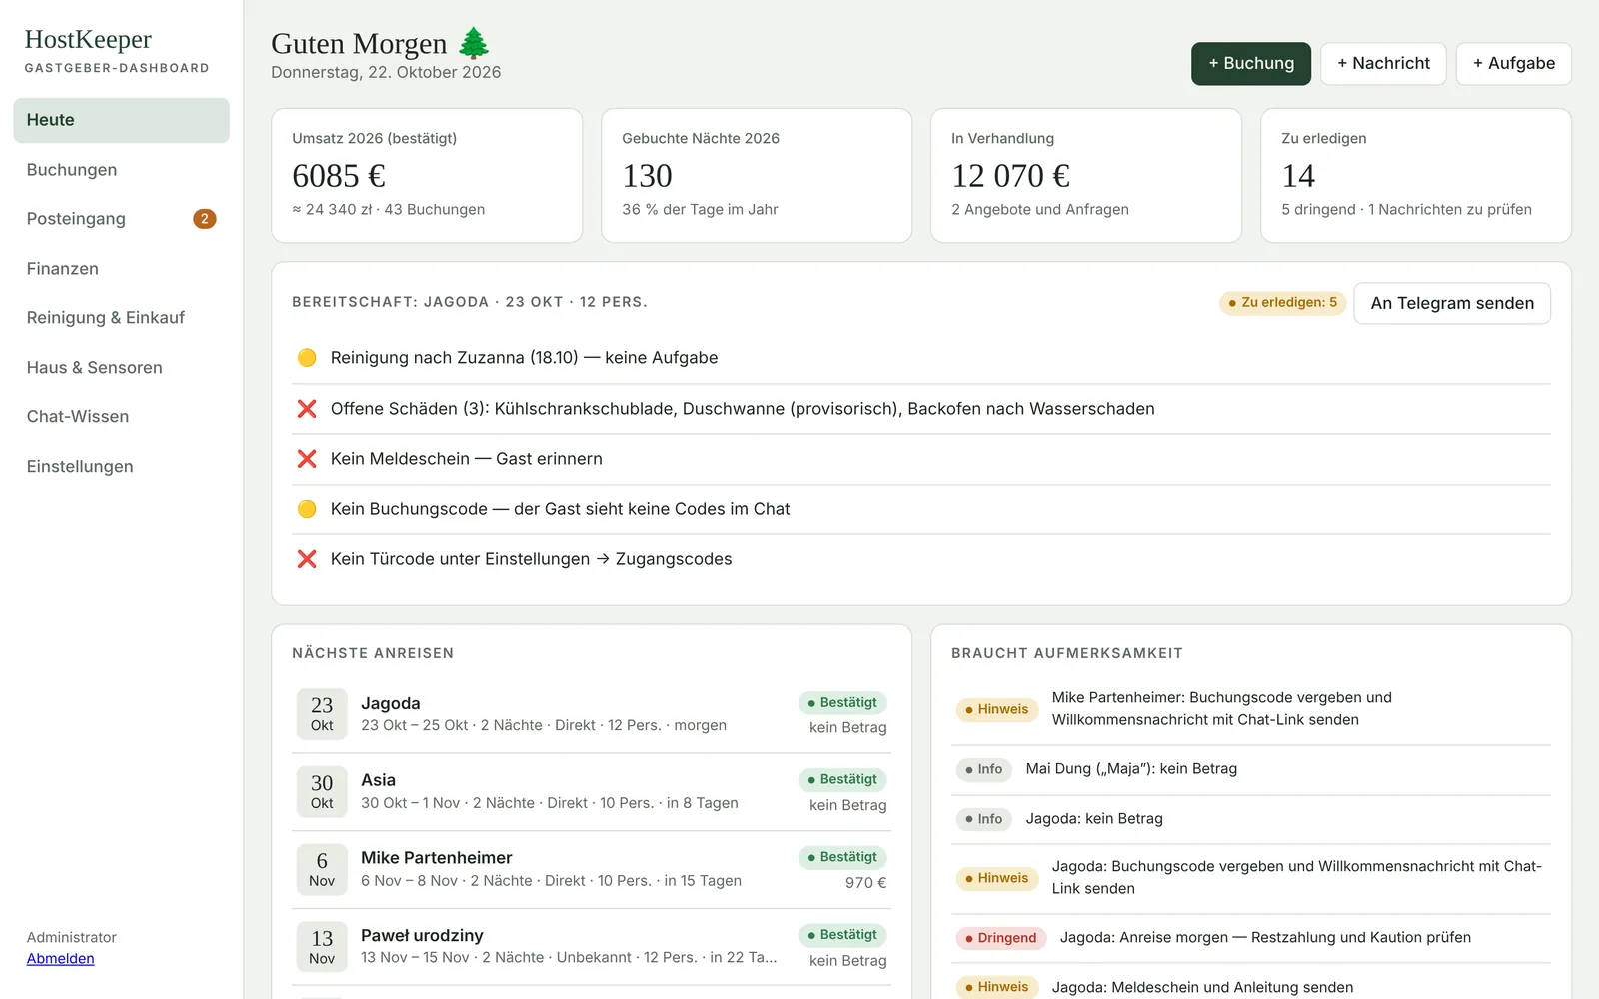Click Hinweis badge for Jagoda Buchungscode notice
Image resolution: width=1599 pixels, height=999 pixels.
coord(996,879)
